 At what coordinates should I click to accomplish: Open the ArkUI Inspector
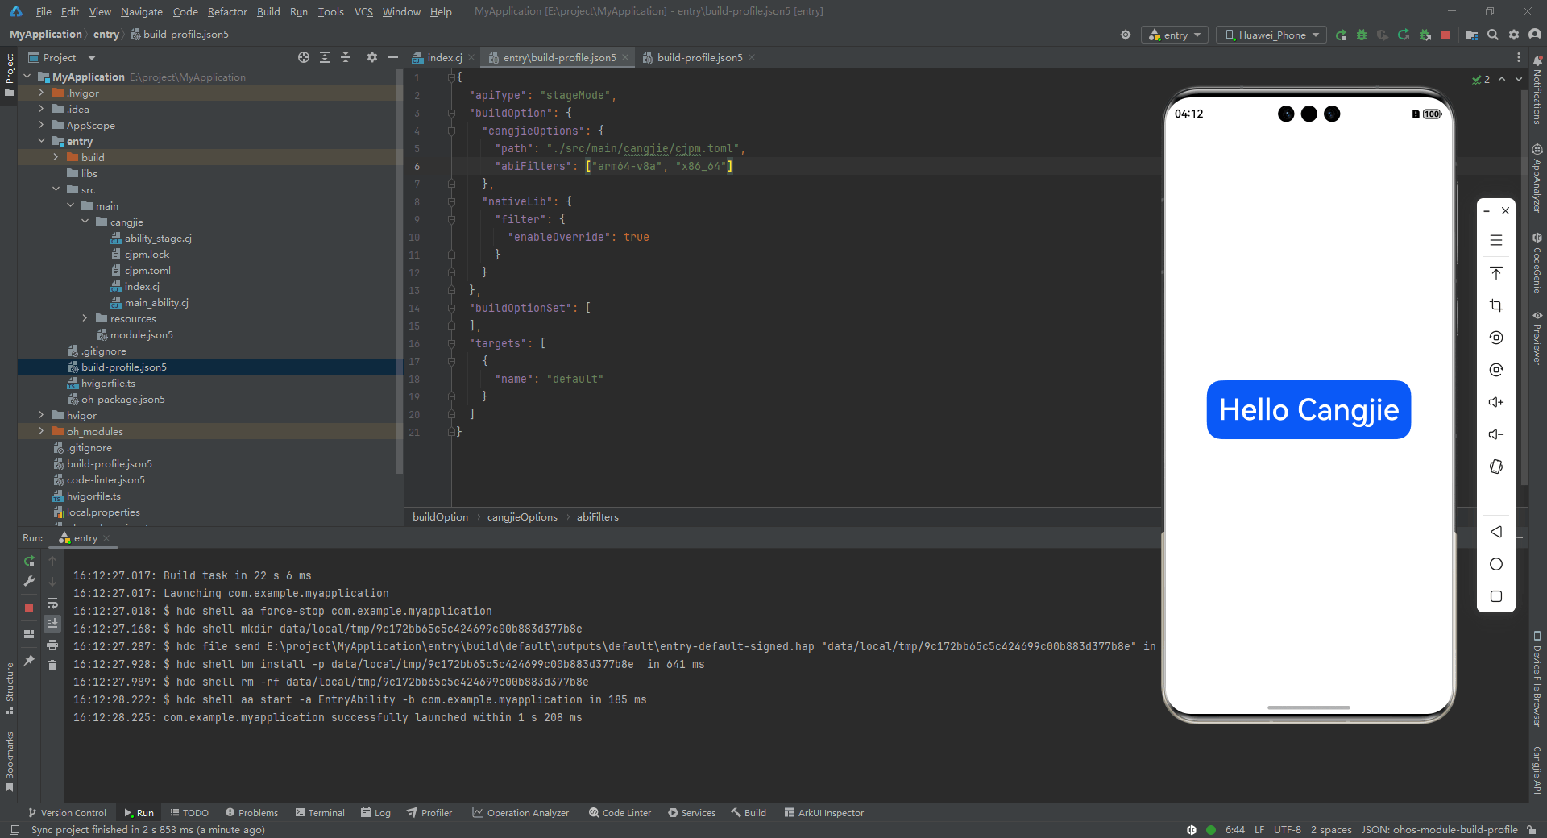click(x=823, y=812)
